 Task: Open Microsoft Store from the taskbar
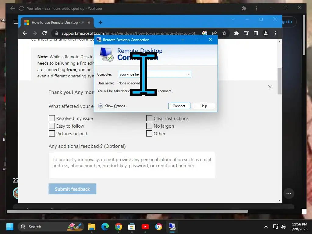coord(132,227)
